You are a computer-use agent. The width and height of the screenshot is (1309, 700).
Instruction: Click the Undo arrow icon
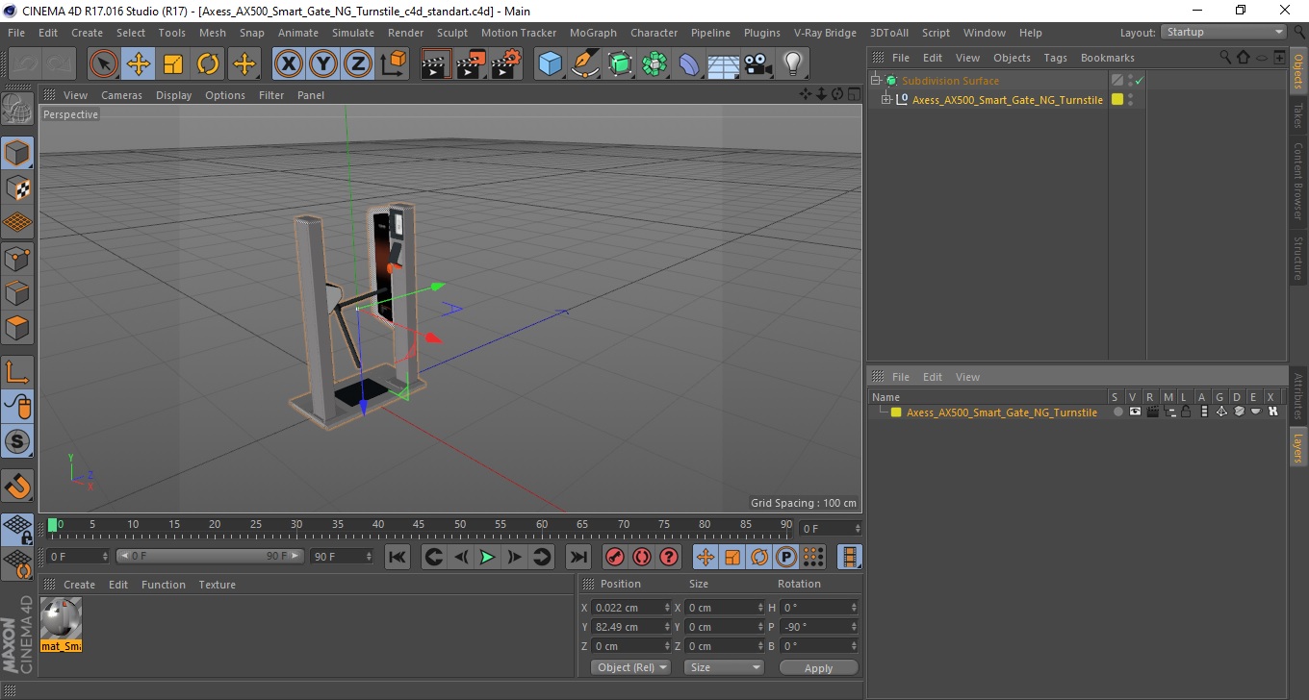[26, 64]
